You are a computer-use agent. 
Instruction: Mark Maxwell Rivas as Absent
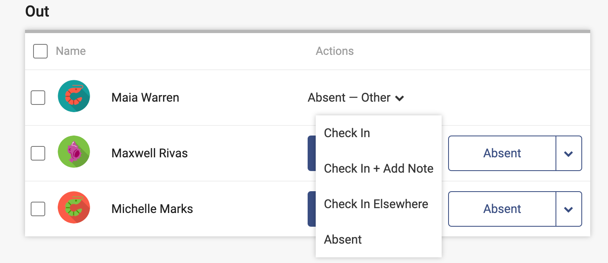click(x=502, y=153)
